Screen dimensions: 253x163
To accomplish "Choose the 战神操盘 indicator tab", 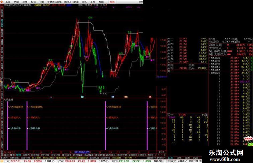I will 78,155.
